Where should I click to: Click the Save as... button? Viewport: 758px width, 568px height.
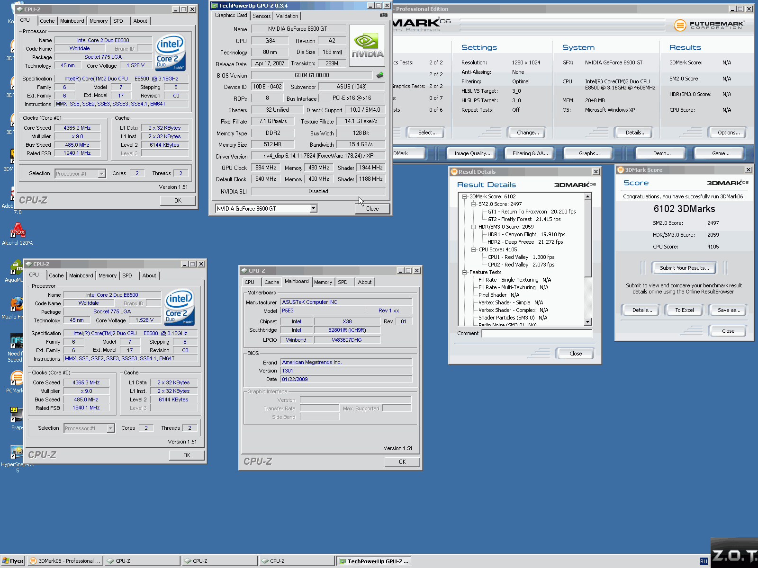[x=728, y=310]
